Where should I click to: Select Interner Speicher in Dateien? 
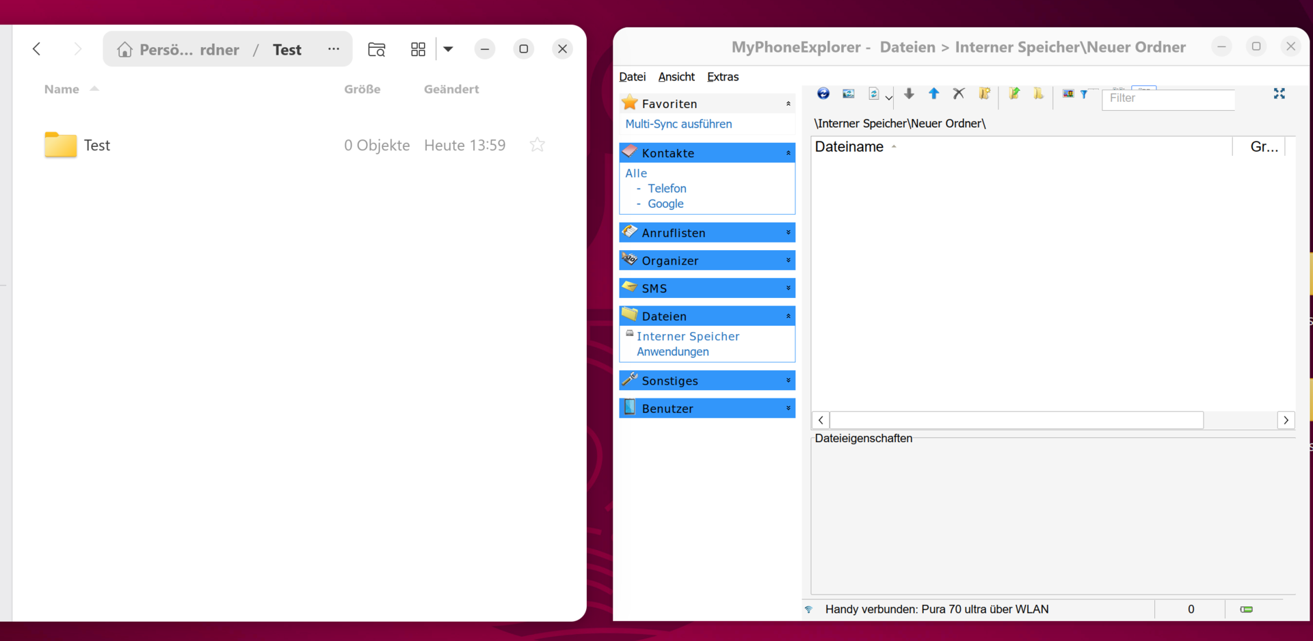click(687, 336)
